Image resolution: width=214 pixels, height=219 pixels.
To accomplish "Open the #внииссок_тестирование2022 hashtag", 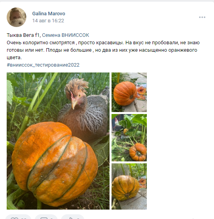I will [43, 65].
